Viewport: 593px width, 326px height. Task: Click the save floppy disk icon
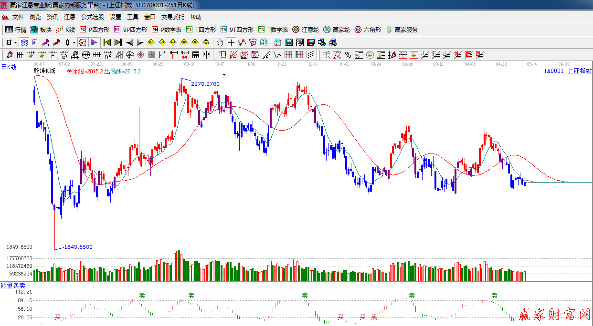click(x=311, y=42)
